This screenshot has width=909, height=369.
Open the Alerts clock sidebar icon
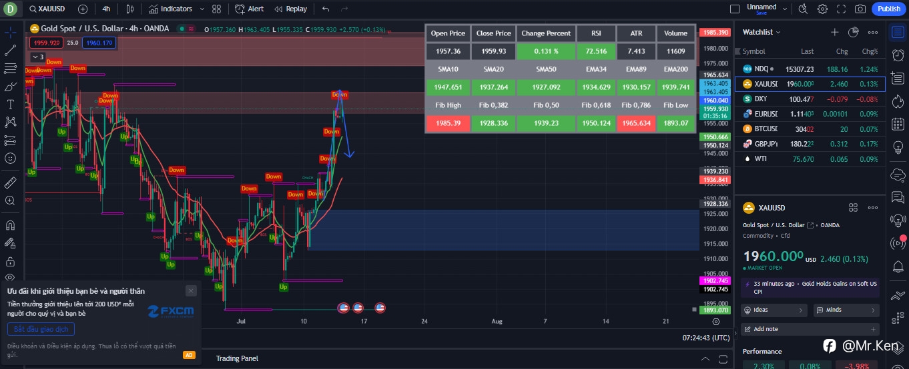coord(898,56)
